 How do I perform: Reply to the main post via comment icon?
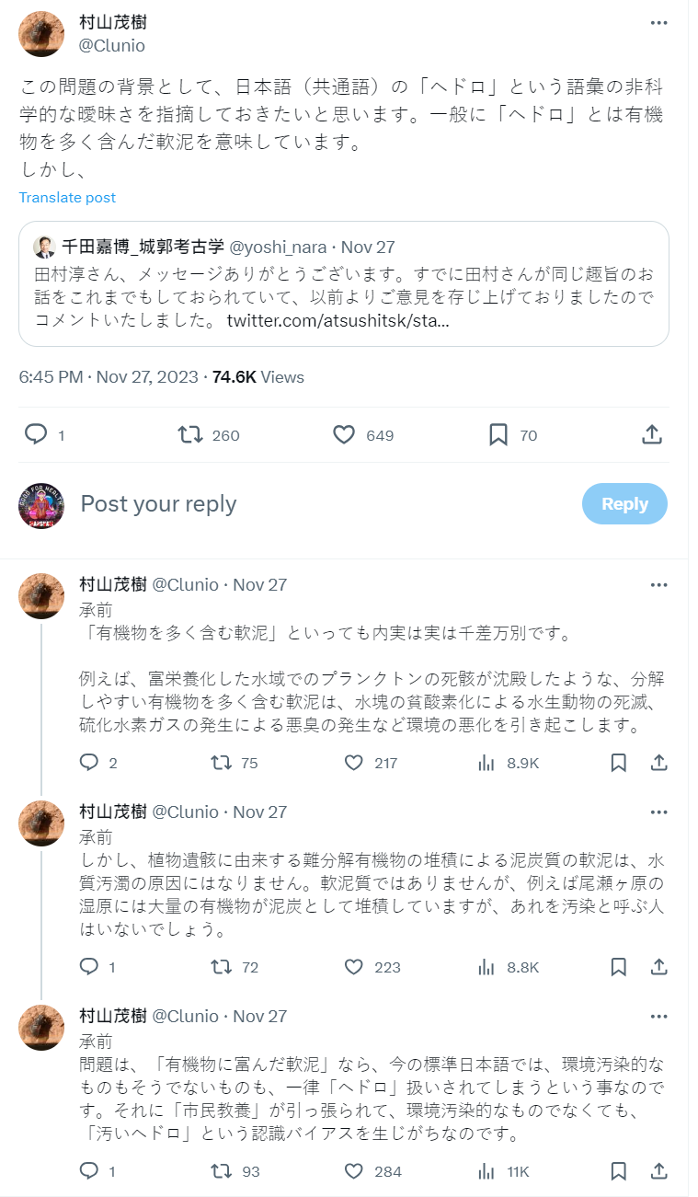click(36, 435)
